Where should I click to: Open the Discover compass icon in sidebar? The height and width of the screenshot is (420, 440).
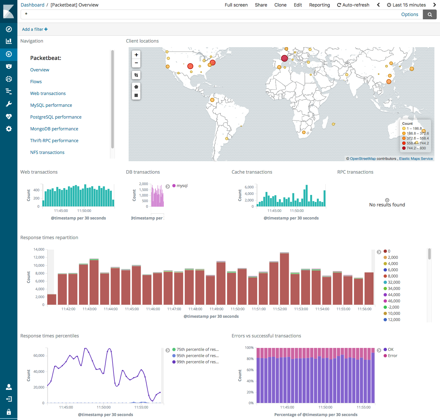pyautogui.click(x=9, y=29)
